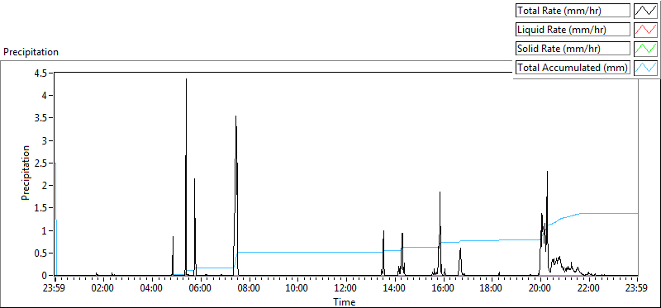Click the Liquid Rate red line icon

(645, 30)
